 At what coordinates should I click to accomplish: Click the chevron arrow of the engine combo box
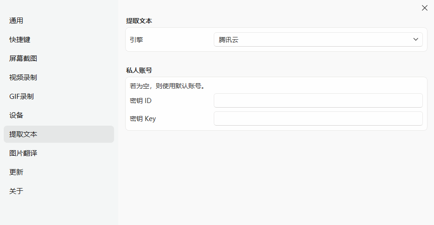415,40
